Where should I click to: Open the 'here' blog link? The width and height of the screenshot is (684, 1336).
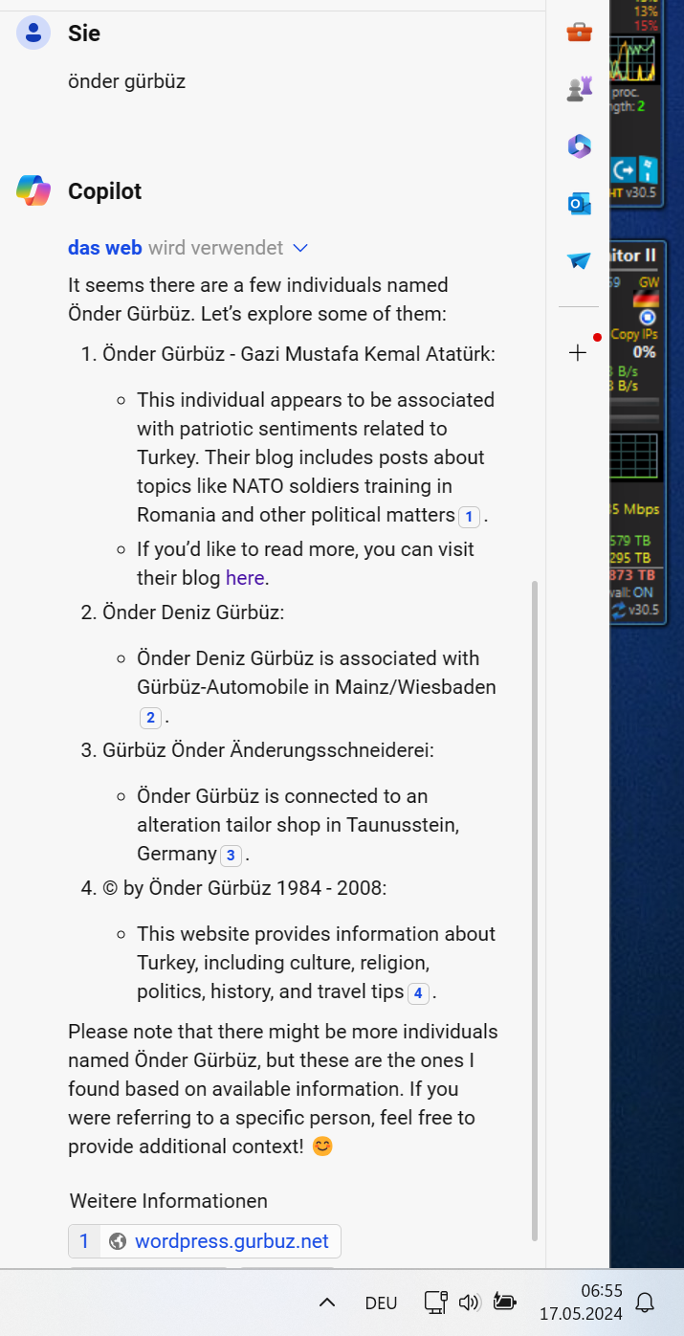point(245,578)
